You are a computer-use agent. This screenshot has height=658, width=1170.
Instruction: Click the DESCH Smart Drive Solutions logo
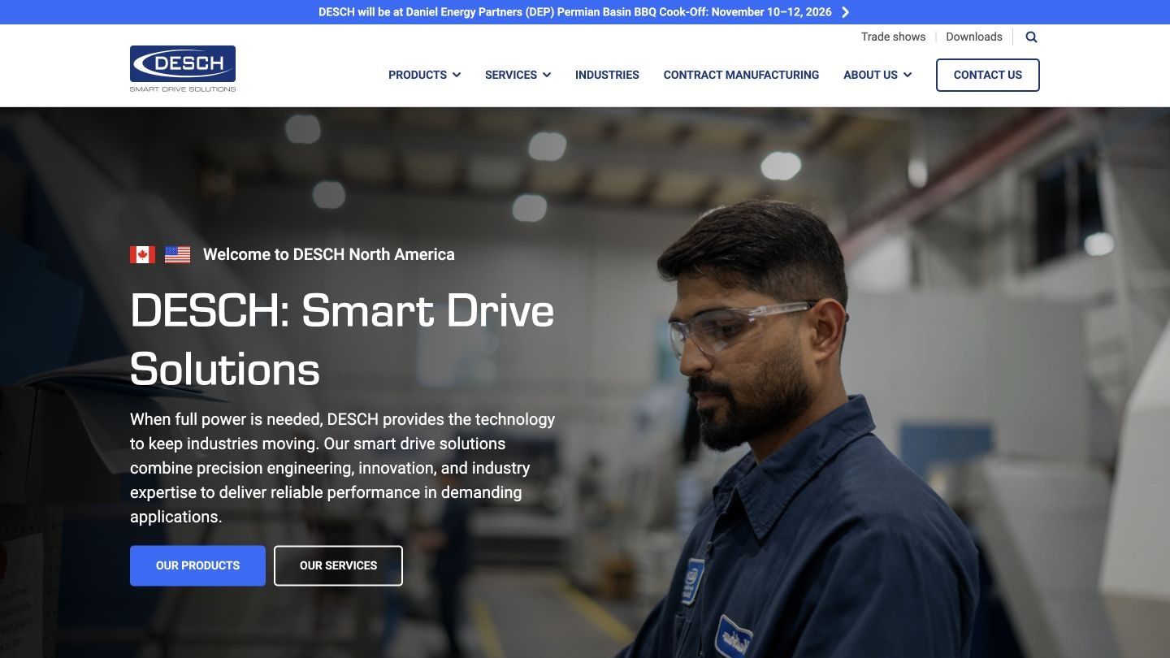click(183, 69)
